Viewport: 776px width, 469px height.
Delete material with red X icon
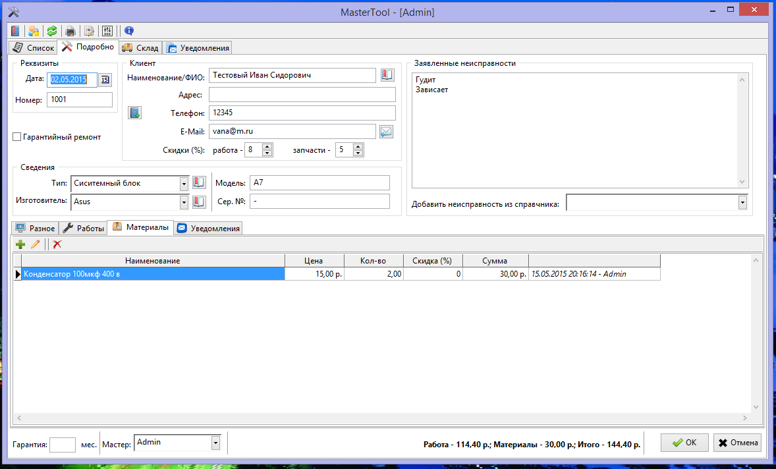coord(57,244)
